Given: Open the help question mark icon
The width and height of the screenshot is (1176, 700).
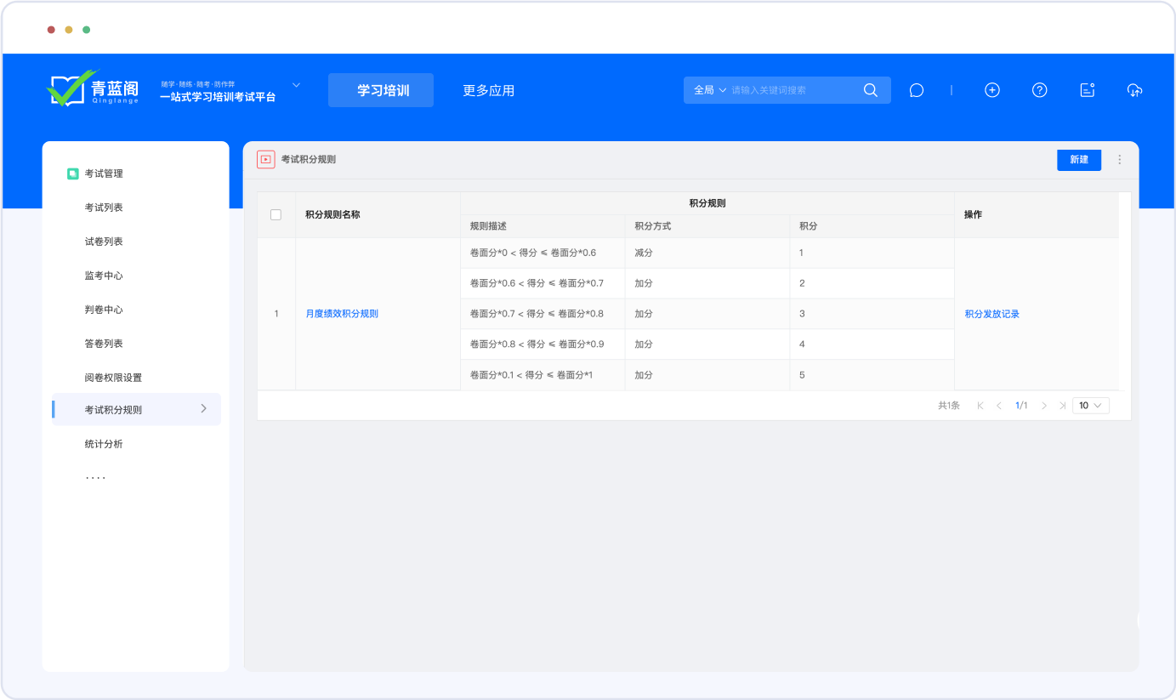Looking at the screenshot, I should pos(1039,90).
